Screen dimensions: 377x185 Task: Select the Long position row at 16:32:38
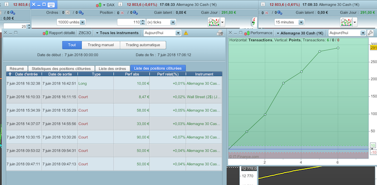pos(114,84)
